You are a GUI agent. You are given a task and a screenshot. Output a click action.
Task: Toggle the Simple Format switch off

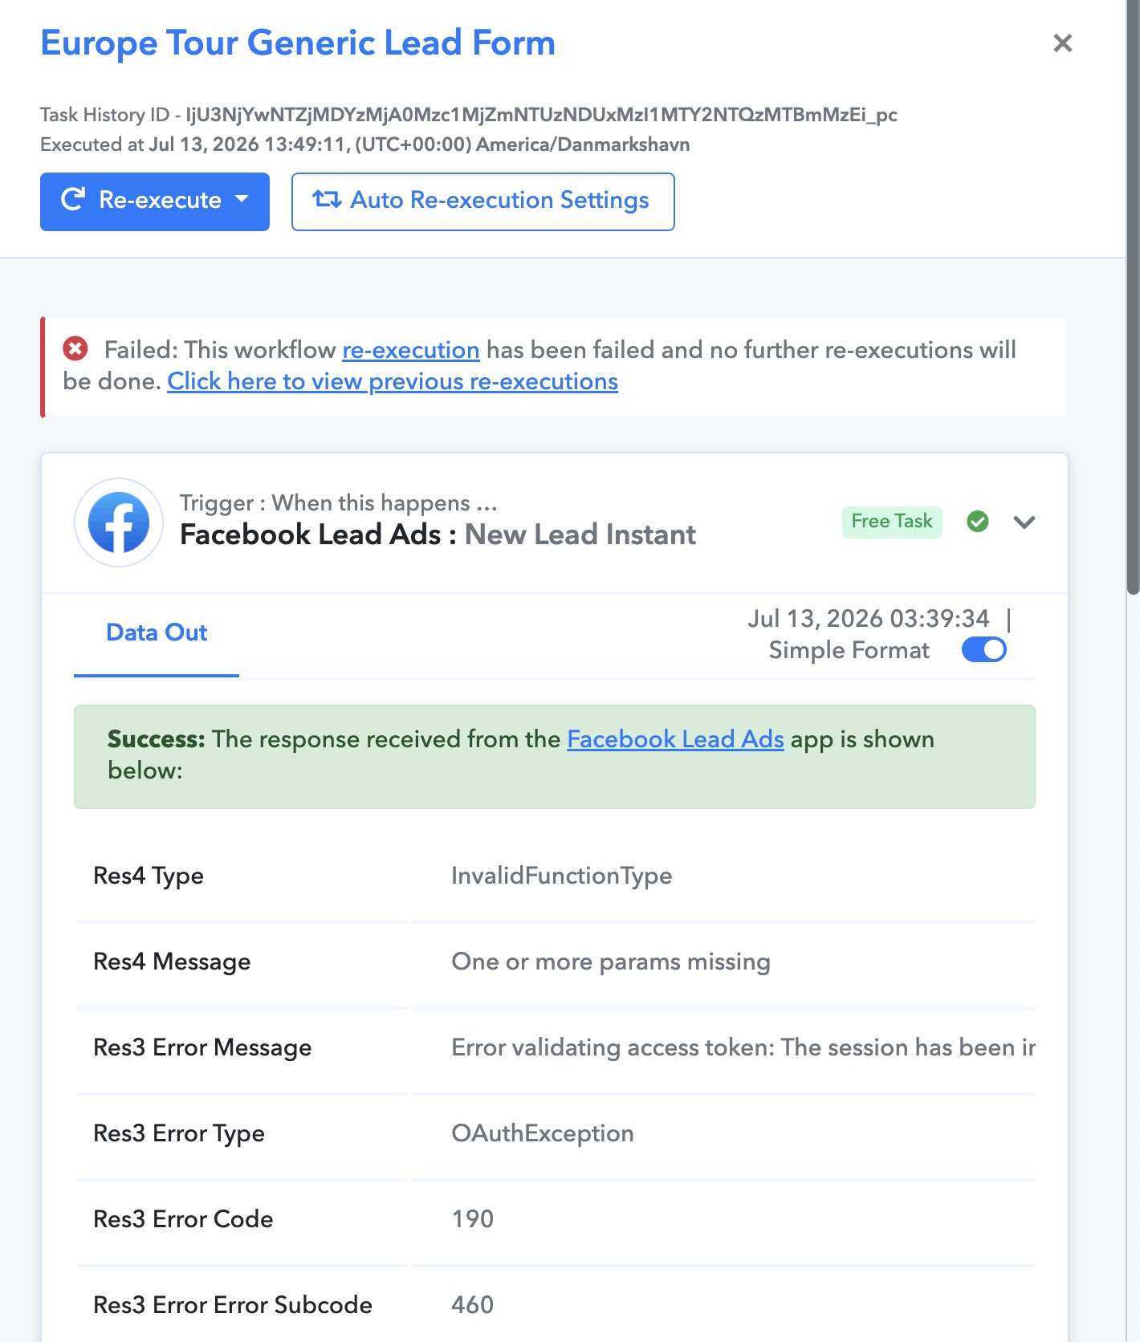click(x=984, y=649)
